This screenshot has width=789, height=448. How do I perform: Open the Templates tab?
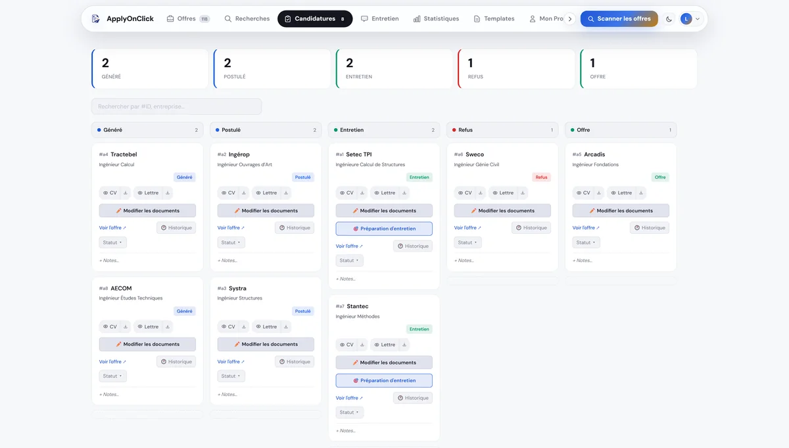tap(494, 19)
